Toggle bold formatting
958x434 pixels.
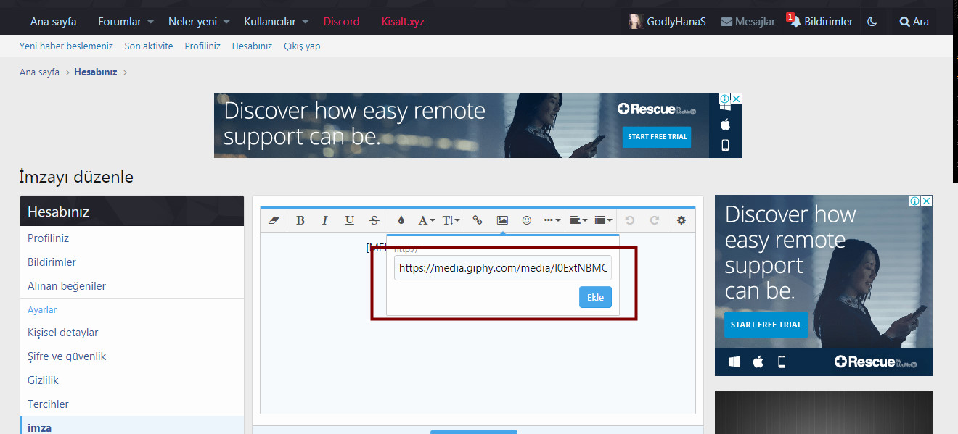(x=300, y=220)
